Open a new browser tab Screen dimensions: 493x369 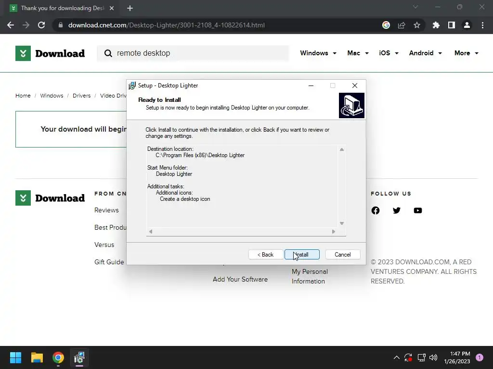pyautogui.click(x=130, y=8)
